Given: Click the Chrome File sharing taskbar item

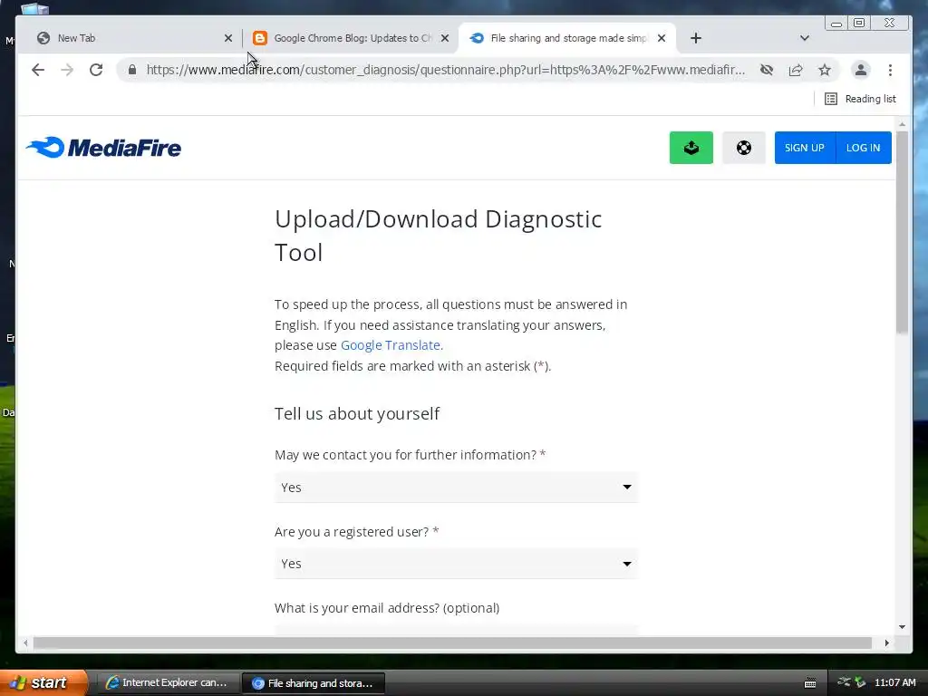Looking at the screenshot, I should tap(314, 683).
